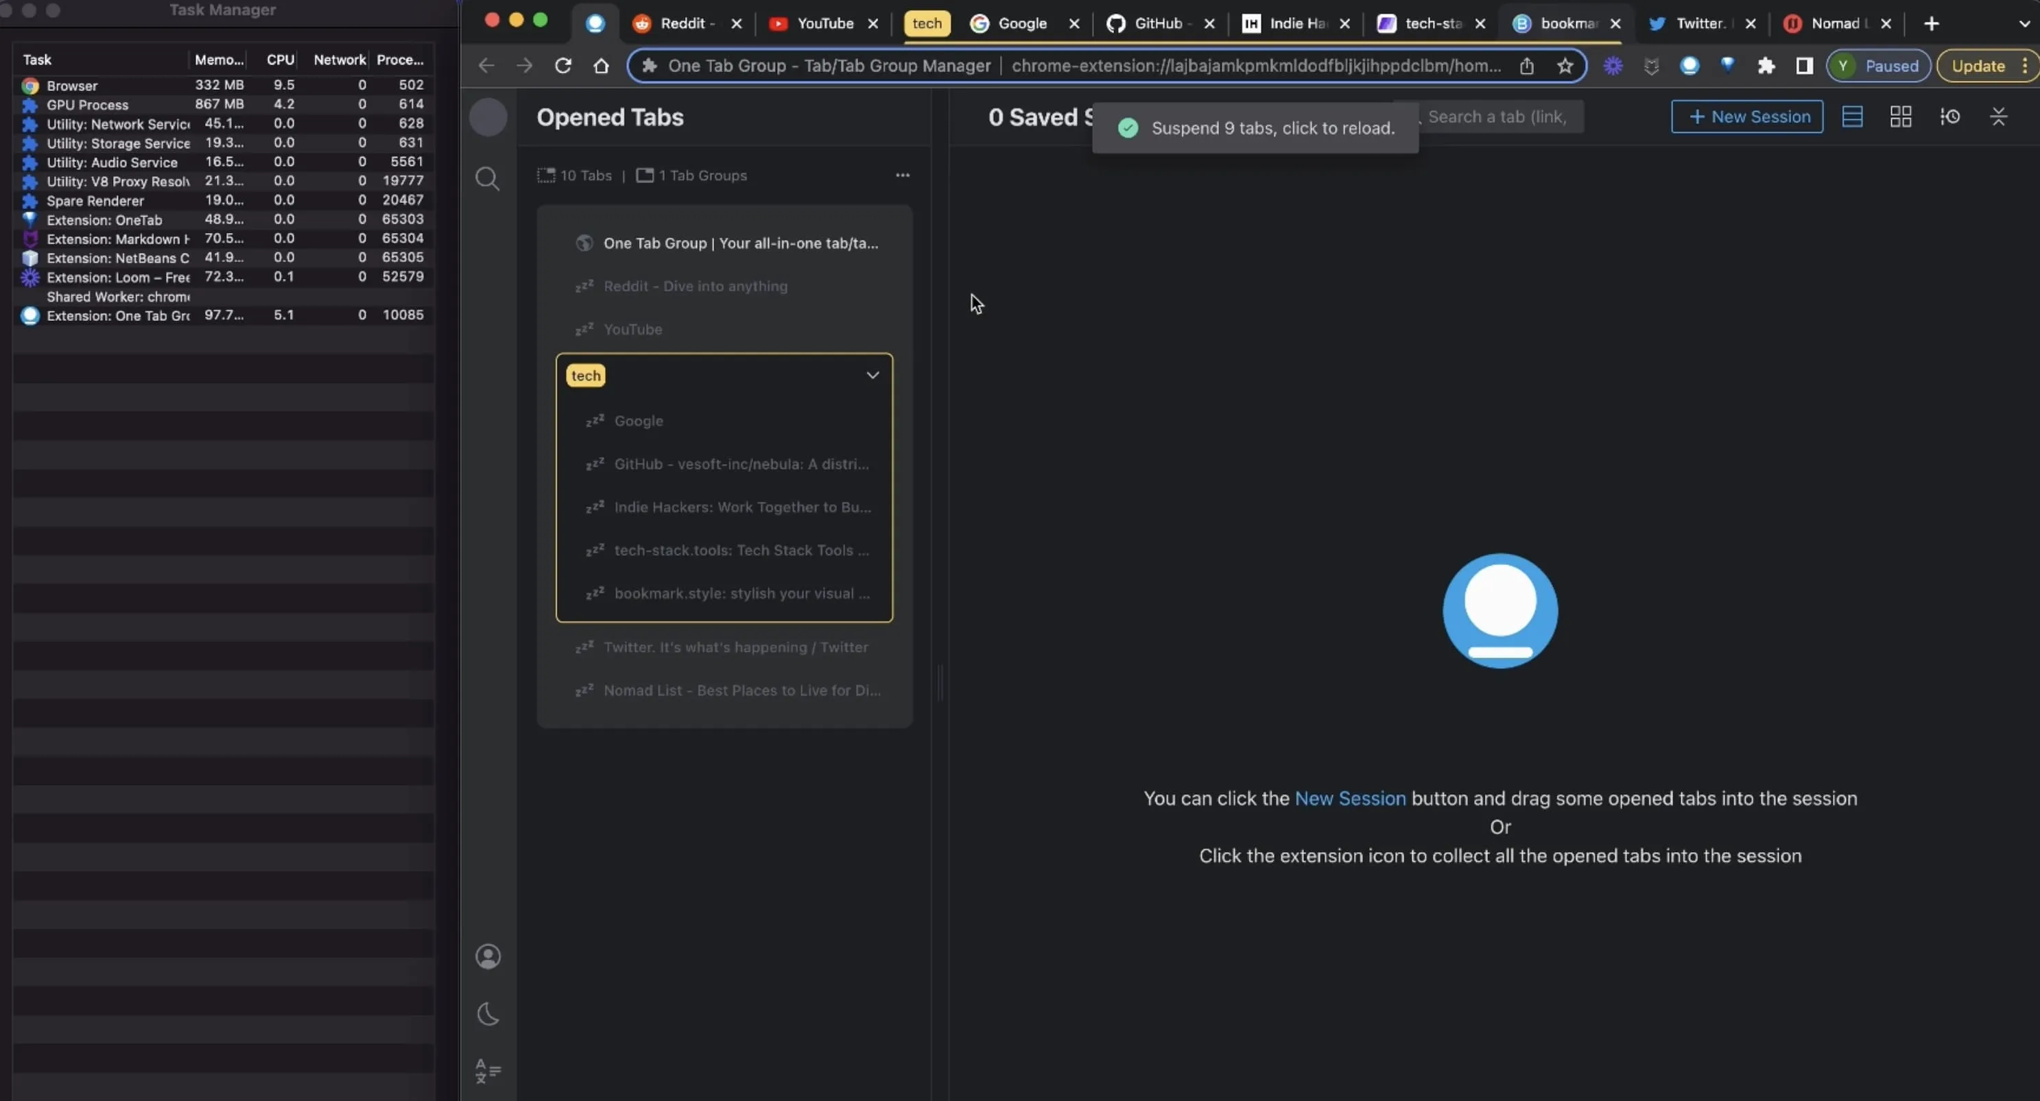Click the session history clock icon
Viewport: 2040px width, 1101px height.
tap(1949, 116)
